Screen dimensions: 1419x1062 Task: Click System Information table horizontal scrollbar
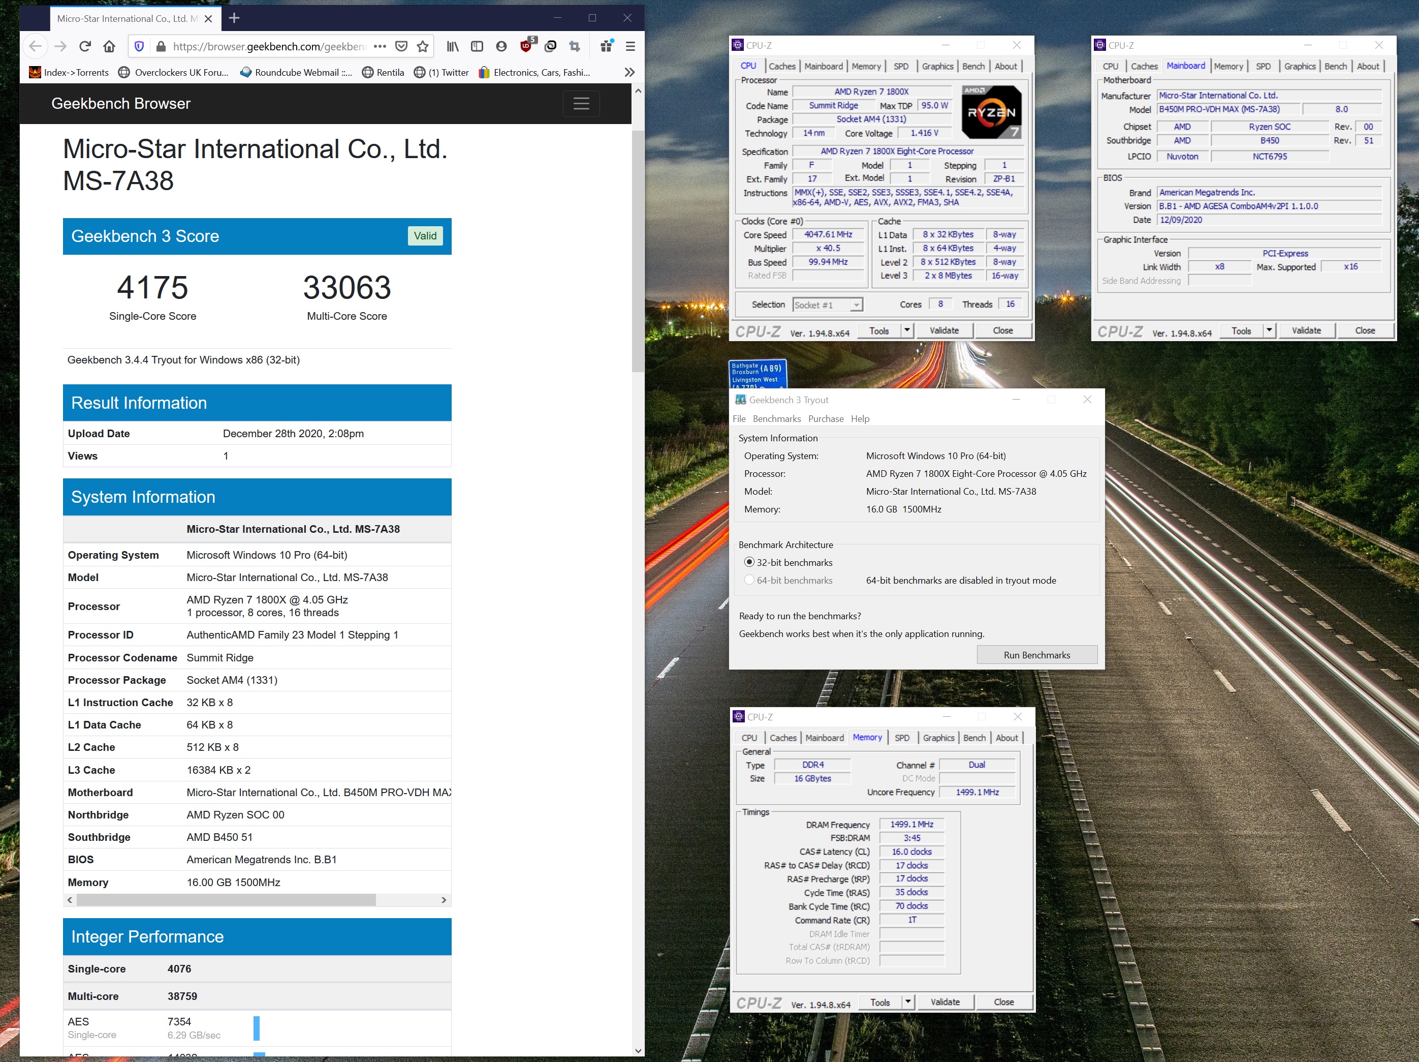(x=226, y=900)
